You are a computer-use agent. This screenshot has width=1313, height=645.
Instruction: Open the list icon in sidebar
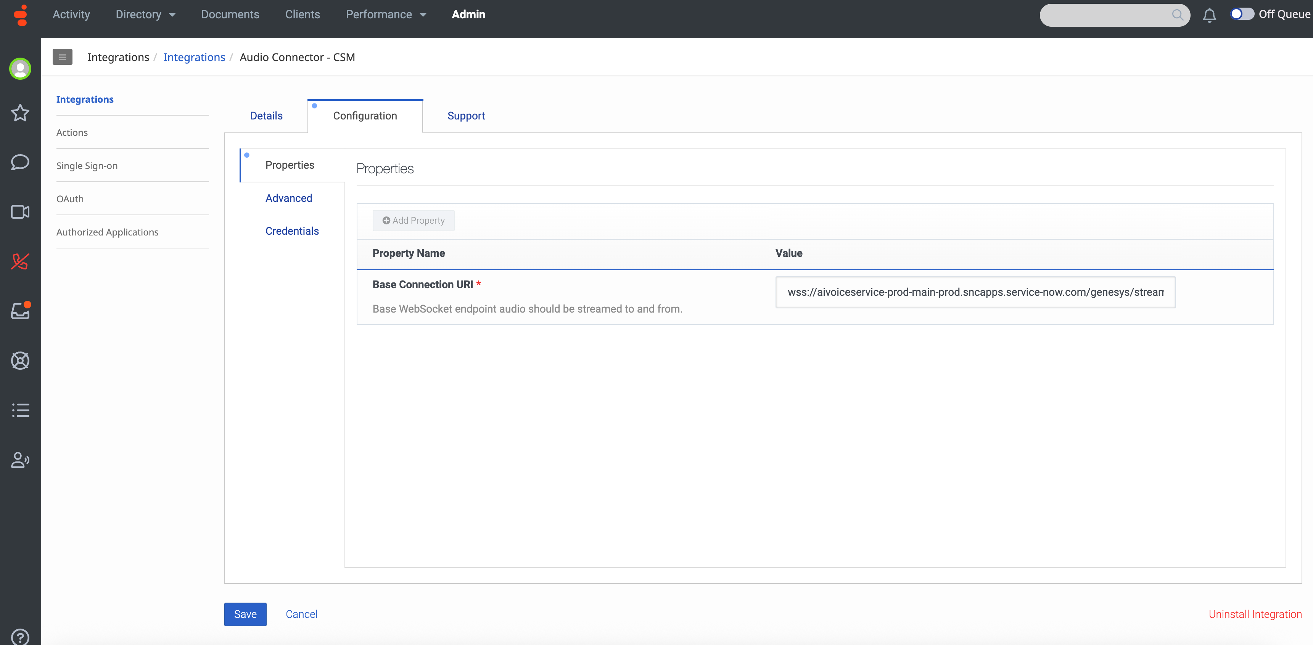click(20, 410)
